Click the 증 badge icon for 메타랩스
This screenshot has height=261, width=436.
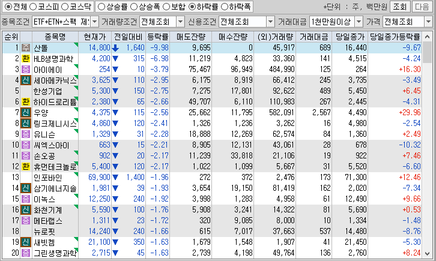click(26, 220)
